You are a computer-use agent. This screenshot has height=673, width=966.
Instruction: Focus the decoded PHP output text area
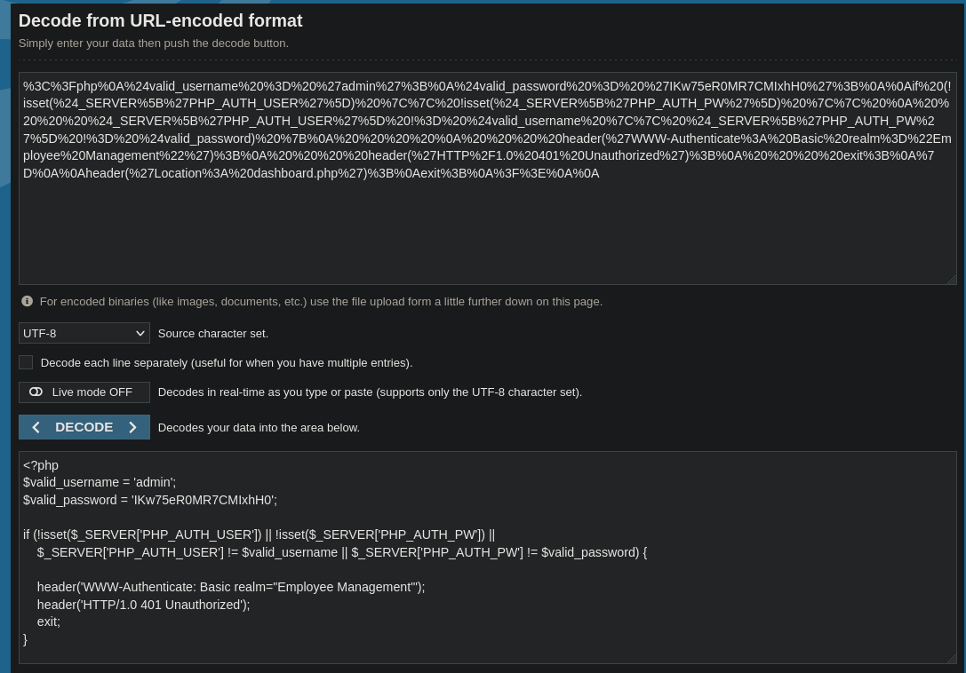tap(488, 558)
